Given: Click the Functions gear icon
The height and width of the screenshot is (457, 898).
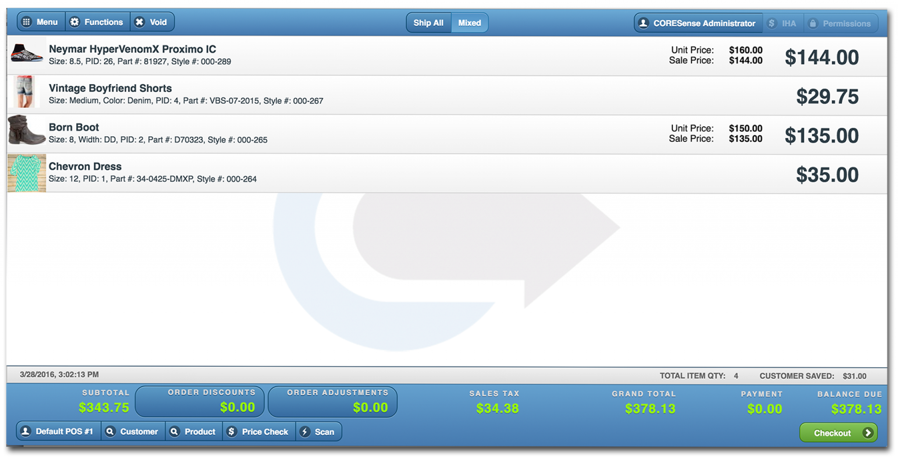Looking at the screenshot, I should point(74,21).
